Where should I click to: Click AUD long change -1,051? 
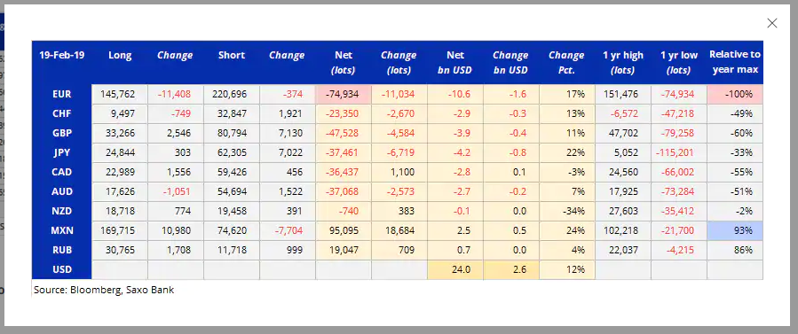[x=176, y=191]
